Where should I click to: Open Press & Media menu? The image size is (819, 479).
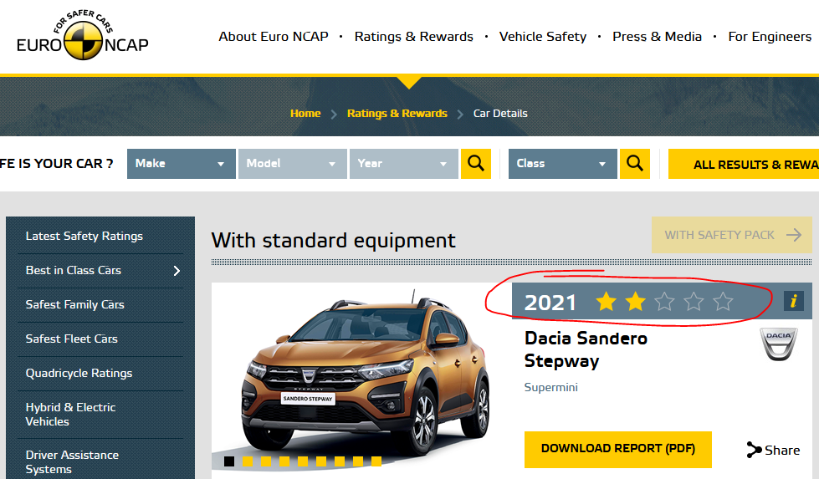(x=657, y=37)
